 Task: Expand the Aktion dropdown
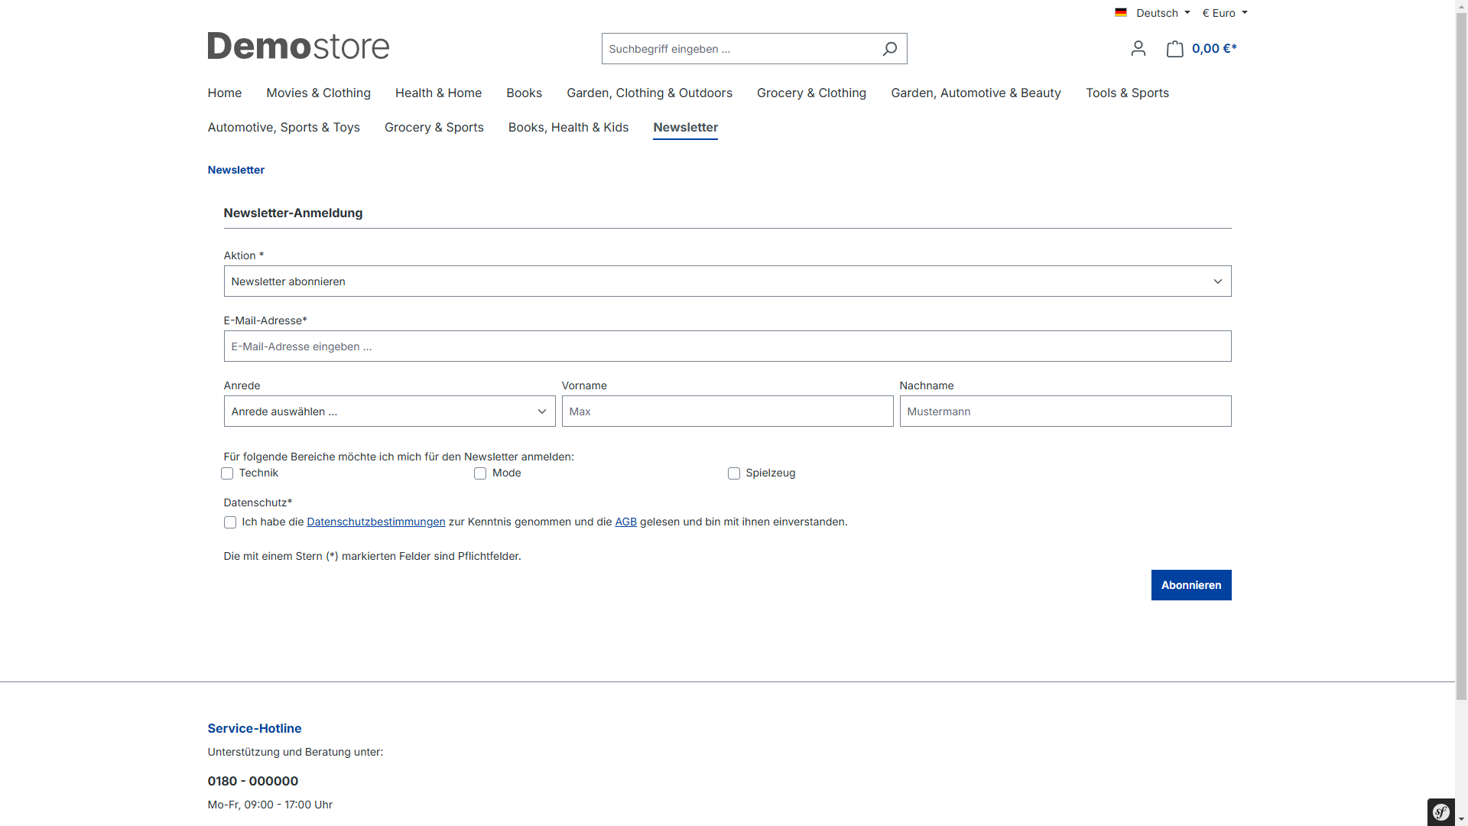click(726, 281)
